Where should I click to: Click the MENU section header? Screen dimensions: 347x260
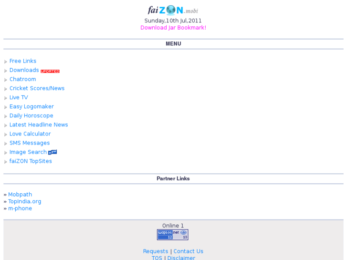click(x=174, y=44)
